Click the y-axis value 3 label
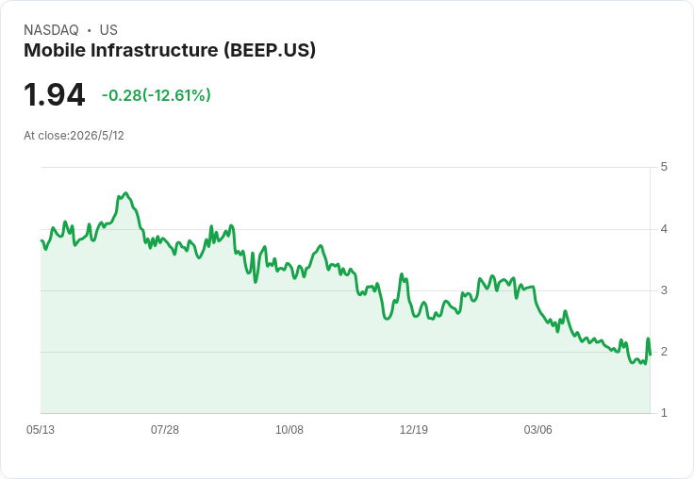The width and height of the screenshot is (694, 479). click(664, 290)
